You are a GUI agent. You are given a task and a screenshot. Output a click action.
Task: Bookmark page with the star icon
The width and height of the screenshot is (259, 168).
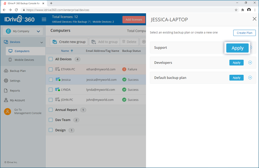click(236, 10)
